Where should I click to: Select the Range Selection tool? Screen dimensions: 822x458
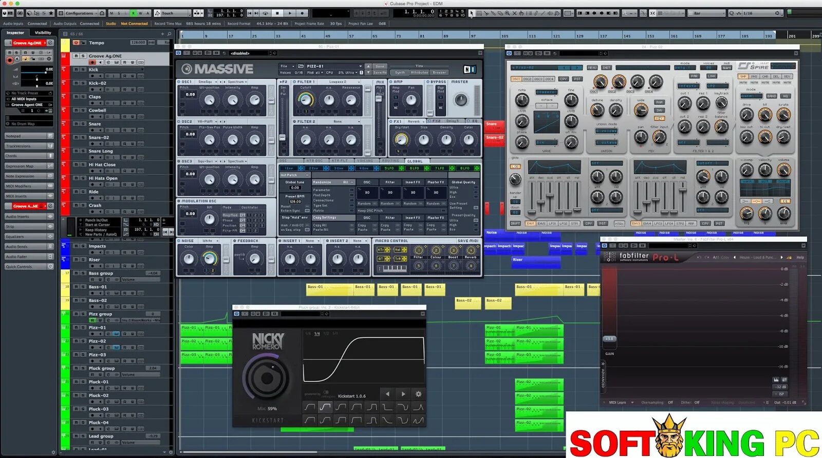(479, 13)
